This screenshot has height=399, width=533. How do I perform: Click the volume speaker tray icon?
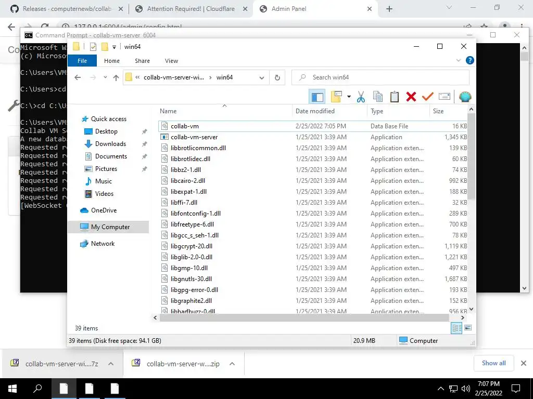466,389
